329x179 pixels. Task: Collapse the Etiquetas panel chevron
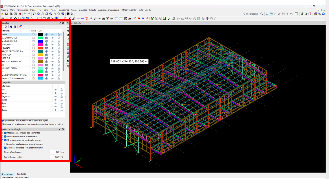point(60,23)
